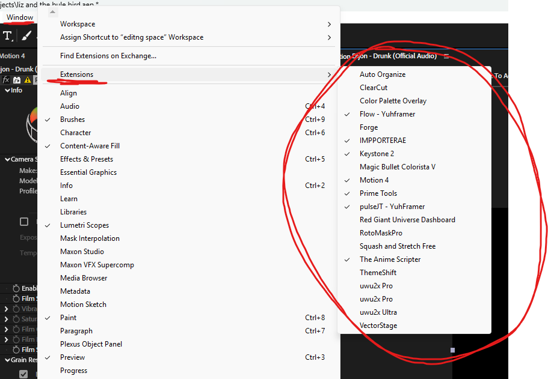Screen dimensions: 548x379
Task: Collapse the Grain Res section
Action: pos(7,360)
